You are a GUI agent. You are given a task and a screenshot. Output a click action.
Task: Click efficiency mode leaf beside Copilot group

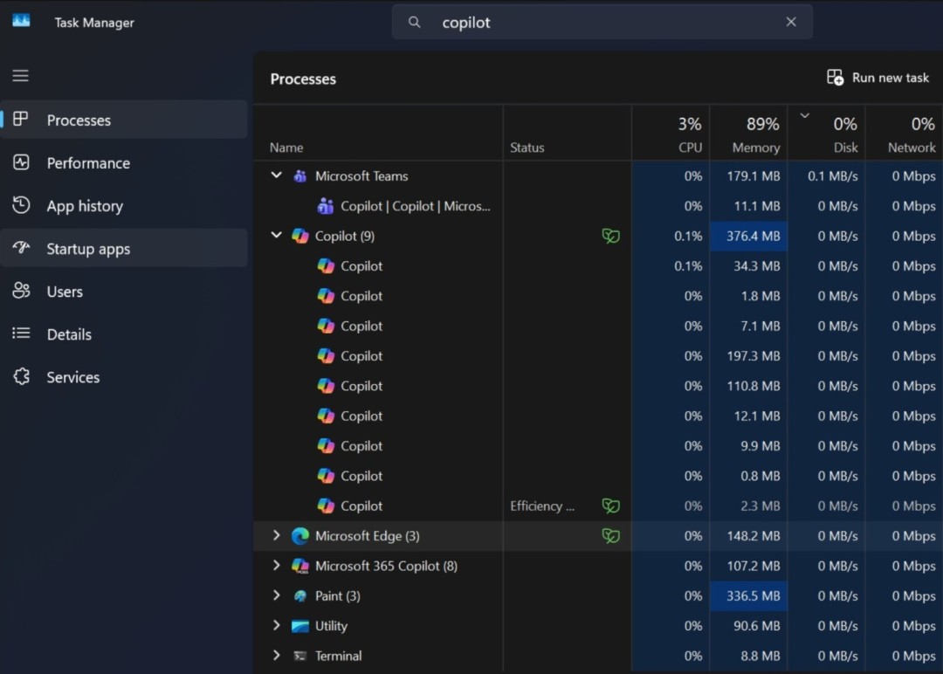pos(610,236)
